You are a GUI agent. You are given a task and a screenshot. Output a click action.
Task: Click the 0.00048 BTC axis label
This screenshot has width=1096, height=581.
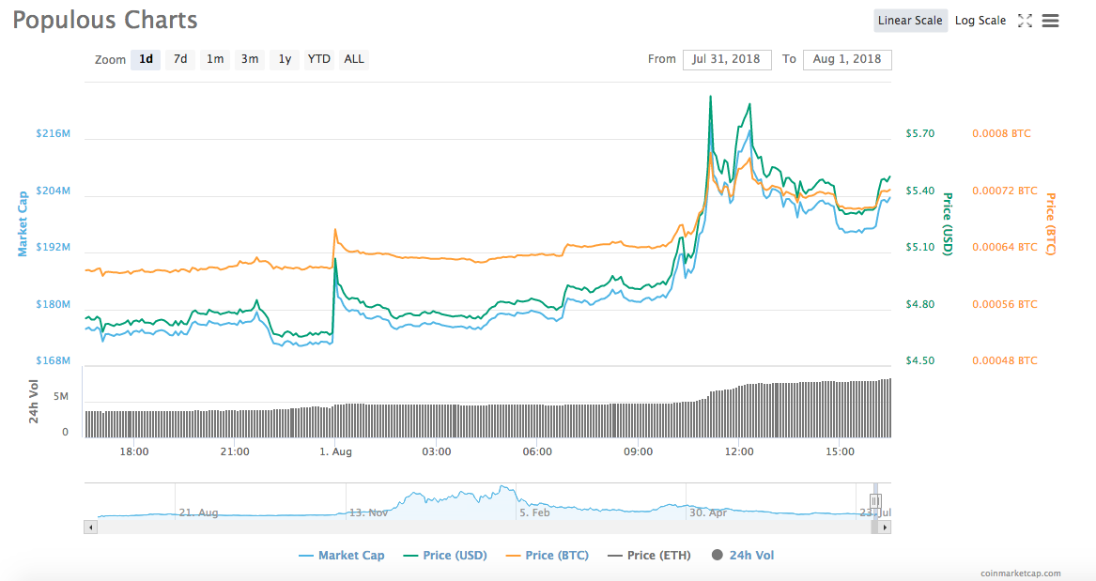(1005, 361)
